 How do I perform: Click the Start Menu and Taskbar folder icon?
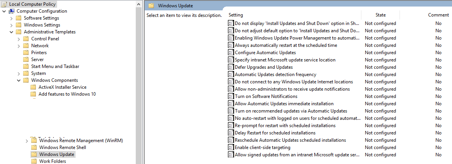(26, 66)
